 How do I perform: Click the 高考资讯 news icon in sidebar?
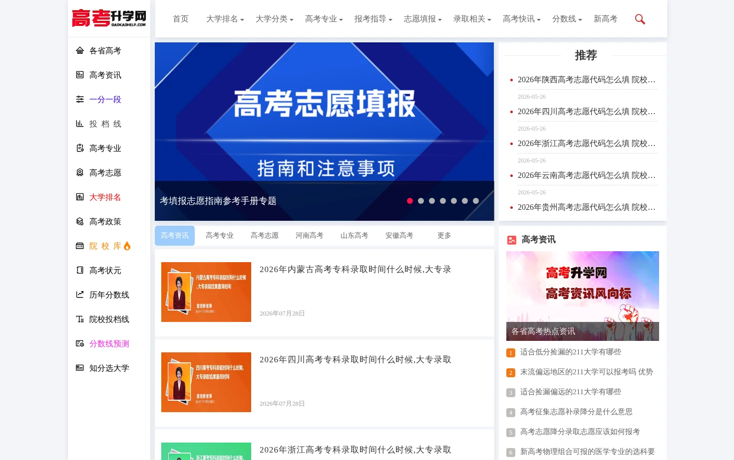[80, 75]
